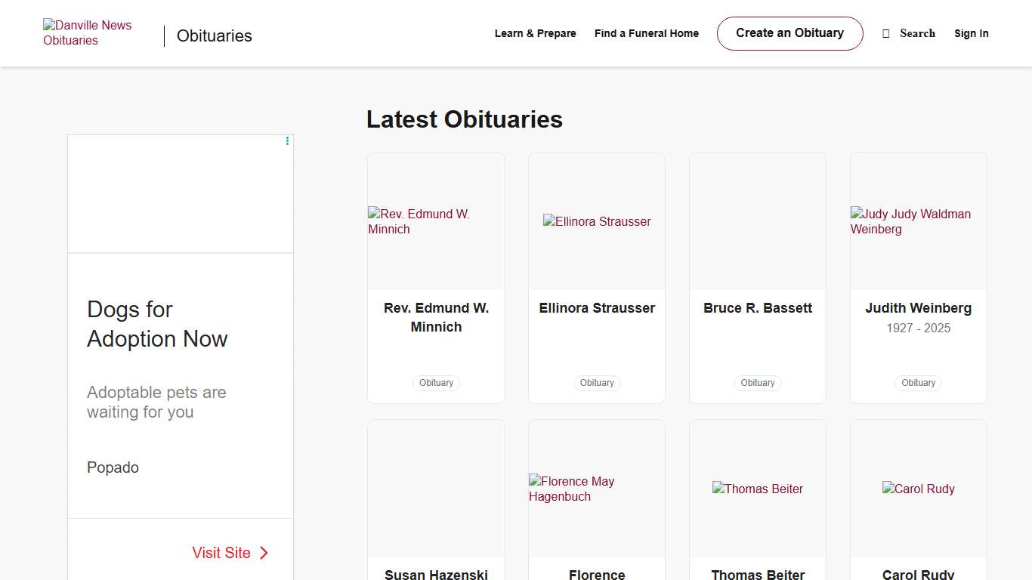Click the search magnifier icon
Image resolution: width=1032 pixels, height=580 pixels.
coord(886,34)
